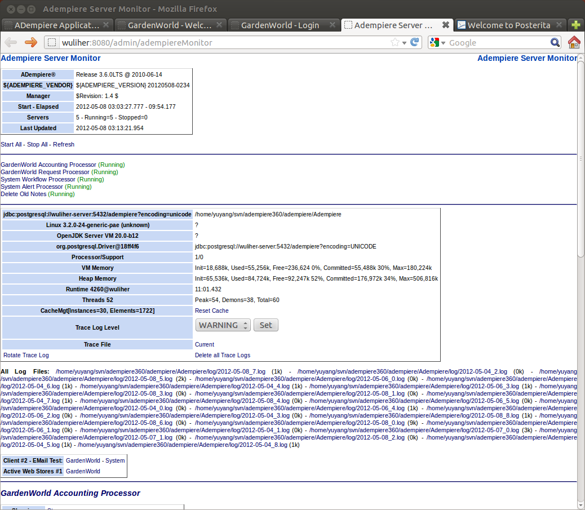
Task: Click the Start All link
Action: pos(11,144)
